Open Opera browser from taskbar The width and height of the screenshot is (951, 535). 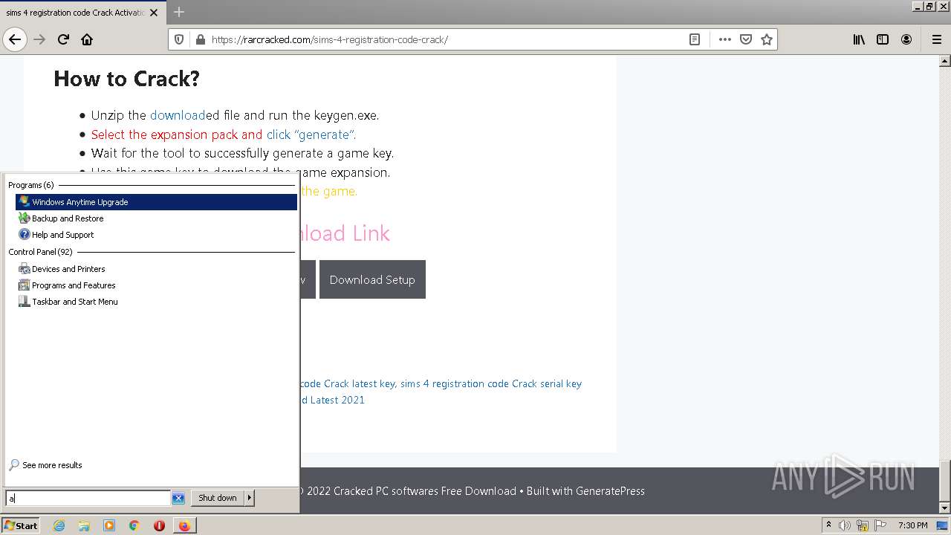(159, 525)
